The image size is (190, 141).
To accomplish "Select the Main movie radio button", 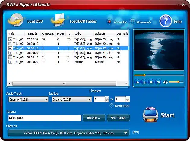I will pyautogui.click(x=132, y=22).
